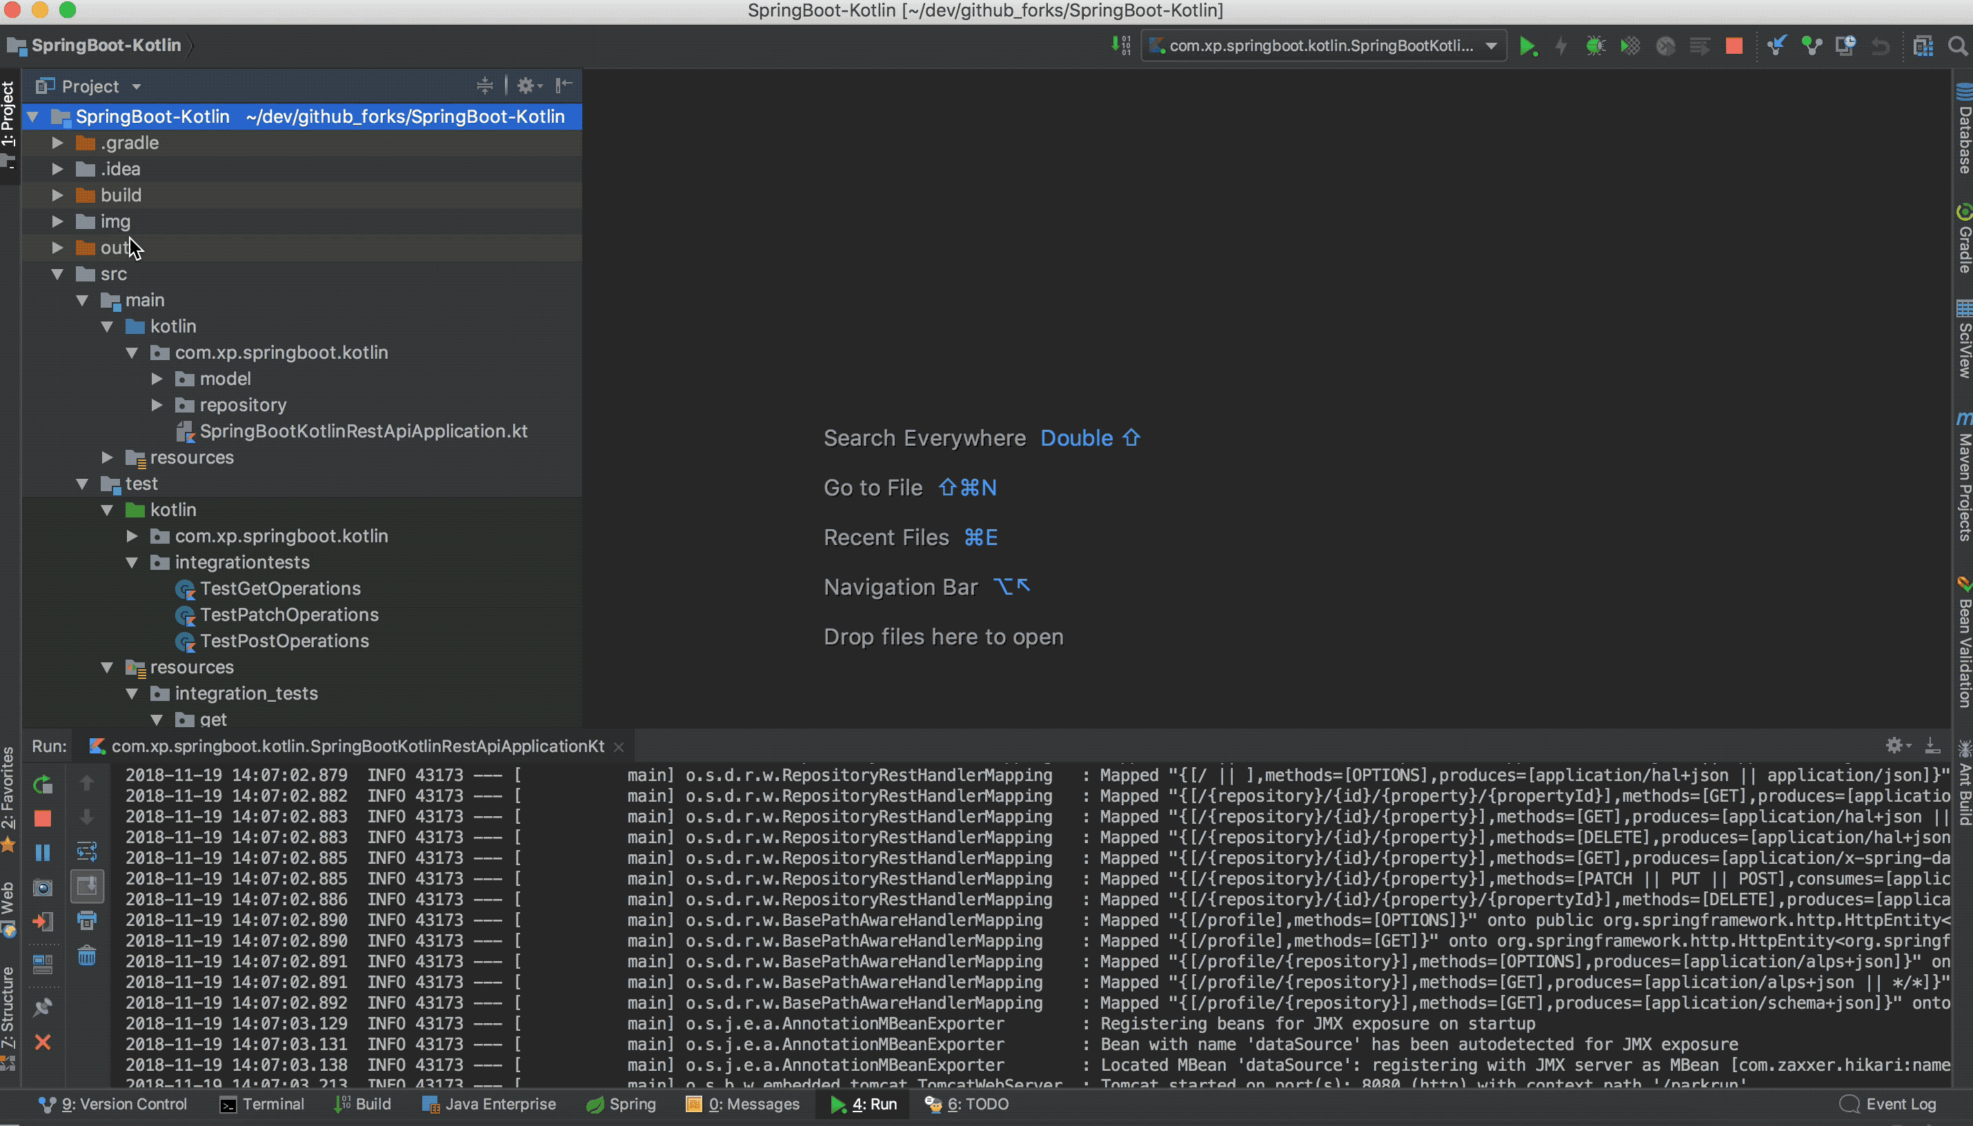The width and height of the screenshot is (1973, 1126).
Task: Stop the process in Run panel sidebar
Action: (43, 818)
